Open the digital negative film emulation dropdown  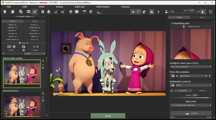tap(193, 76)
